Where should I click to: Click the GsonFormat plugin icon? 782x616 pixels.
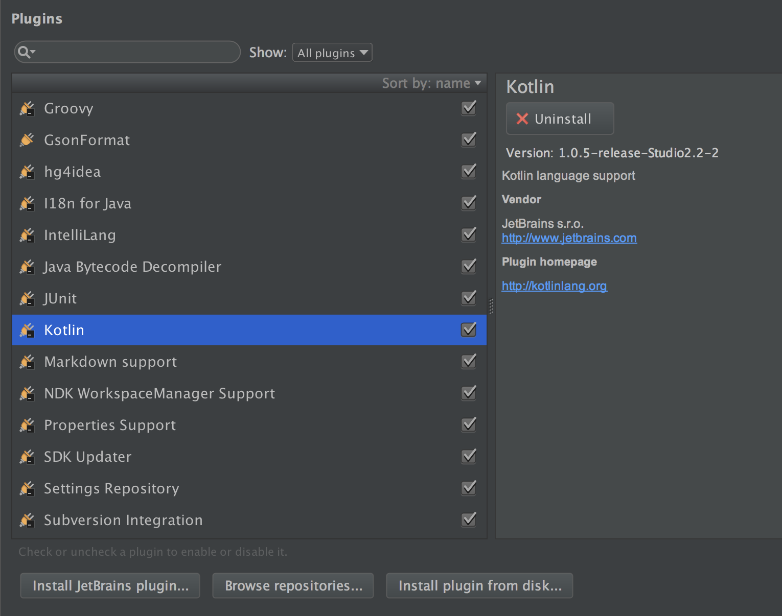(x=27, y=140)
